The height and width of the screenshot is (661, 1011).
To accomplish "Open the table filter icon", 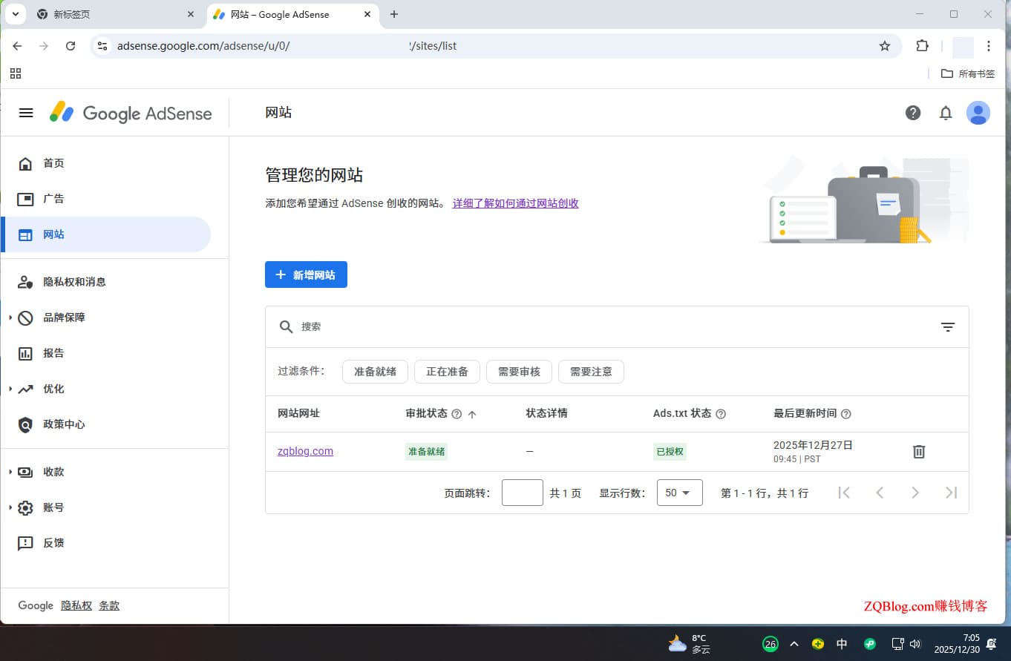I will (948, 326).
